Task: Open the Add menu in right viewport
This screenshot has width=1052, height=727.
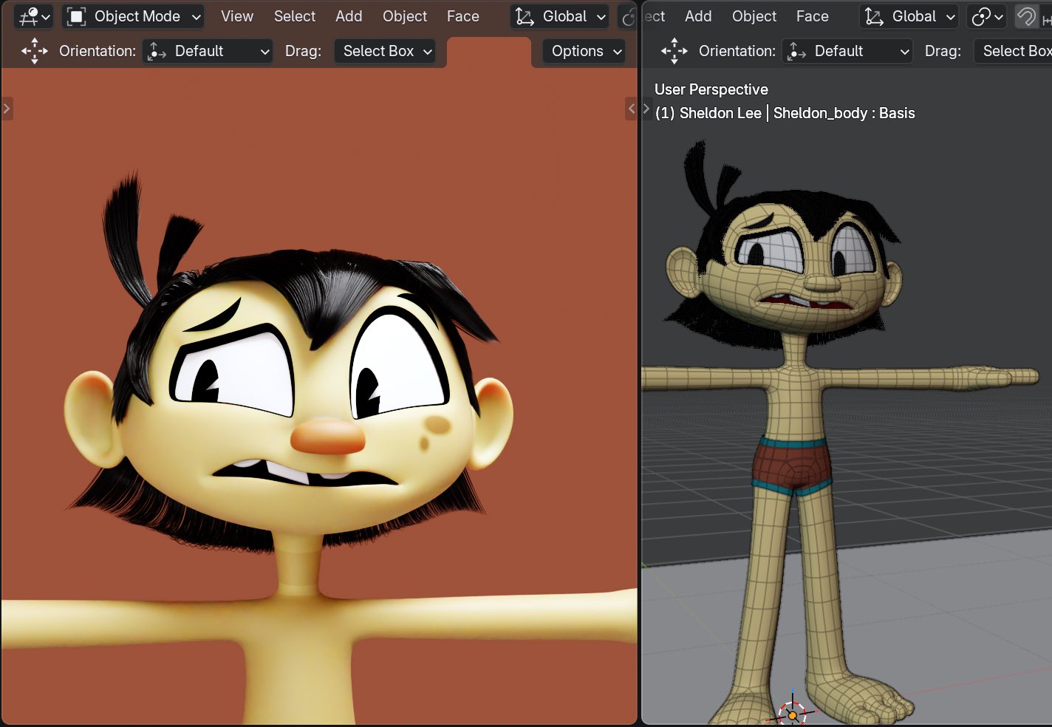Action: coord(697,16)
